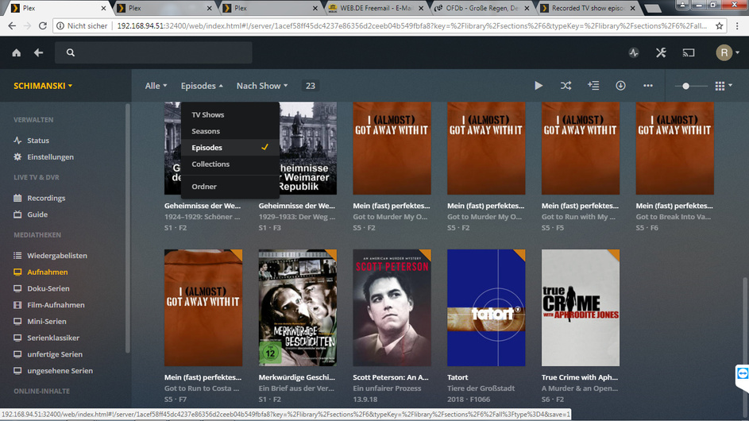Focus the Plex search input field
749x421 pixels.
pyautogui.click(x=153, y=52)
